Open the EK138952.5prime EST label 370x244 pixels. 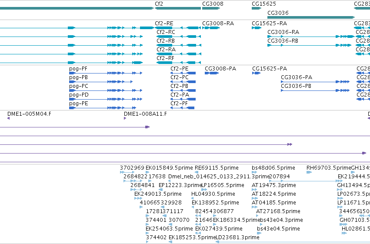[x=216, y=203]
